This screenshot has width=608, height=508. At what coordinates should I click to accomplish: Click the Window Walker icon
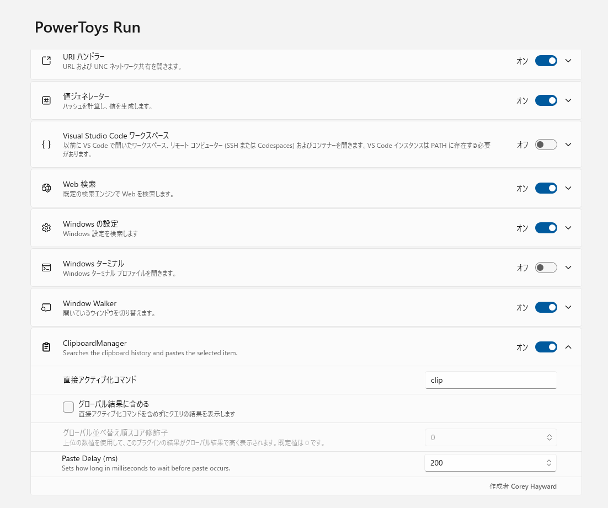pos(46,308)
